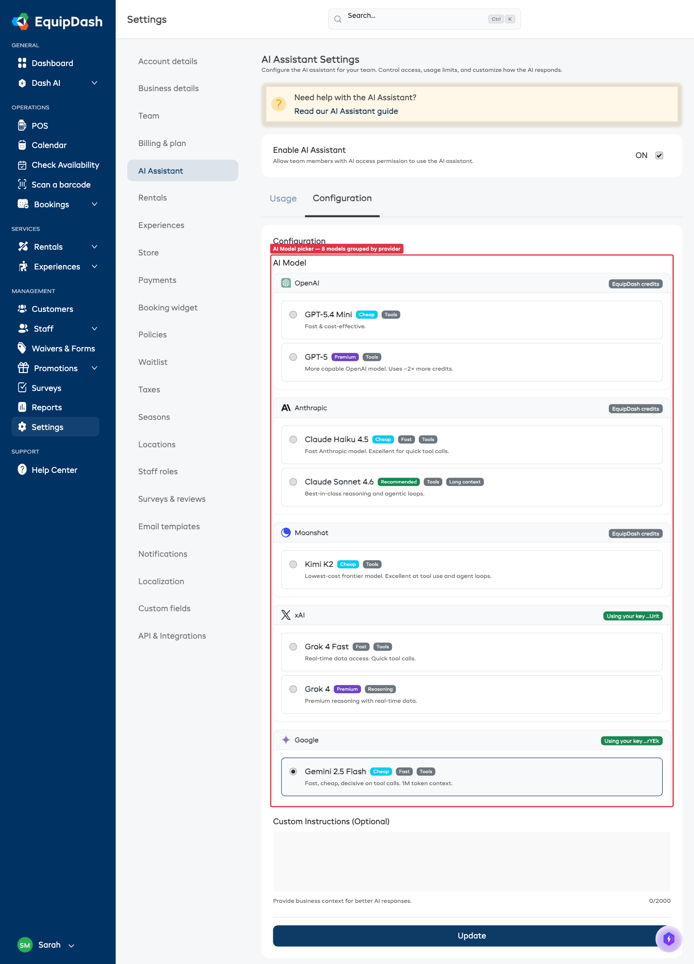This screenshot has height=964, width=694.
Task: Click the Google Gemini sparkle logo
Action: pyautogui.click(x=286, y=740)
